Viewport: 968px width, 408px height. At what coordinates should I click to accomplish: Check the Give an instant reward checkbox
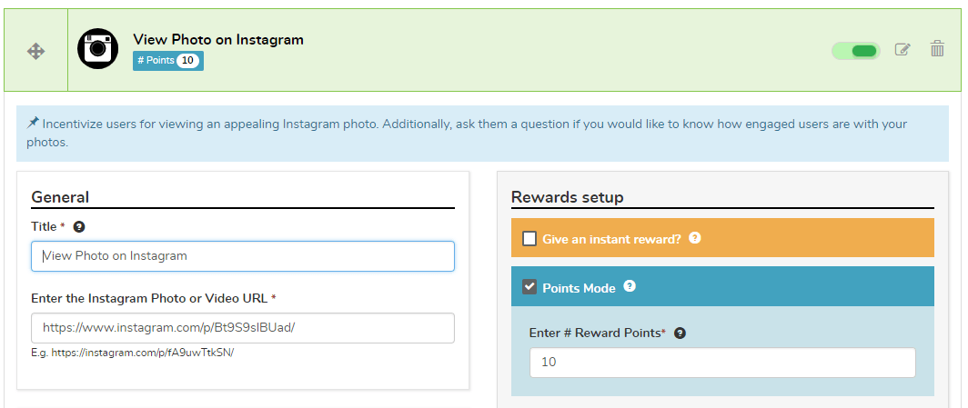529,239
